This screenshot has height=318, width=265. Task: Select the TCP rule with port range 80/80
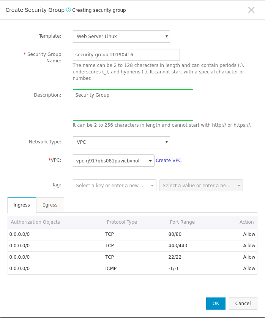click(132, 234)
